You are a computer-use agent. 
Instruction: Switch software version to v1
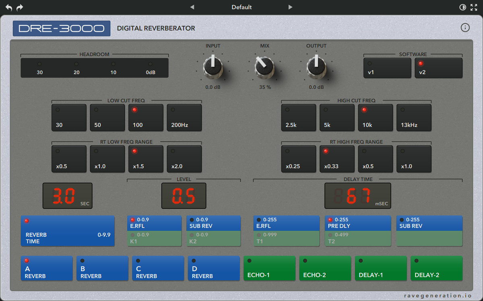[x=387, y=68]
